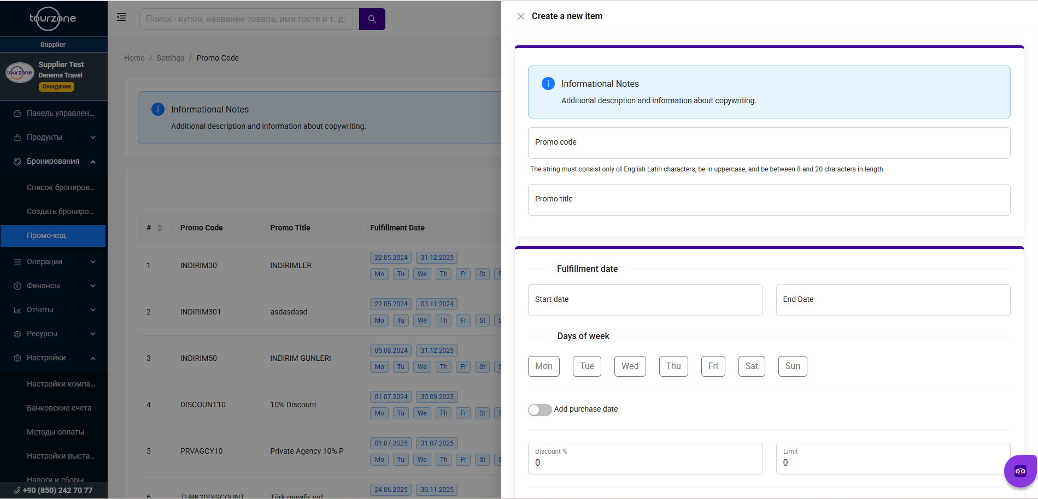Viewport: 1038px width, 499px height.
Task: Toggle the Sat day button
Action: click(x=751, y=366)
